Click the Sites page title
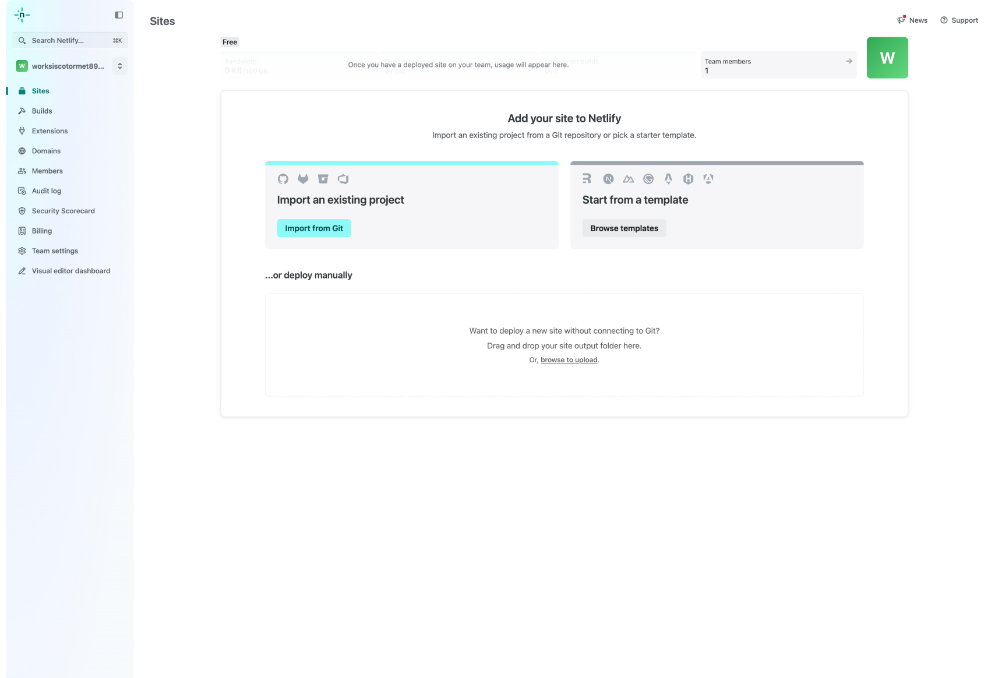The width and height of the screenshot is (995, 678). click(x=163, y=21)
